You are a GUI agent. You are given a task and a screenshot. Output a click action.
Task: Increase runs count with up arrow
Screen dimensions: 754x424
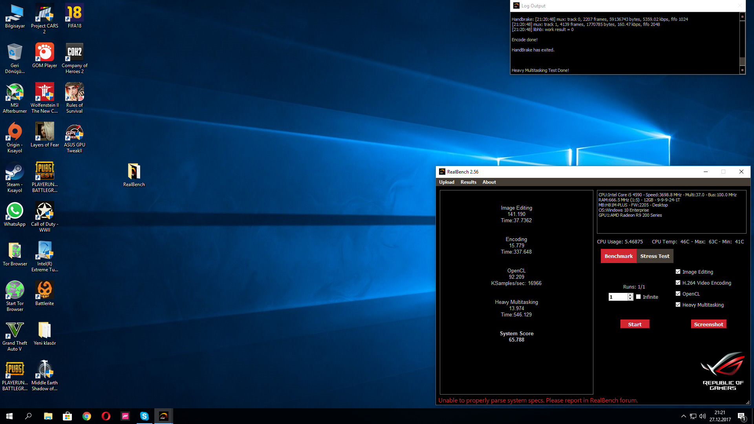click(x=630, y=295)
